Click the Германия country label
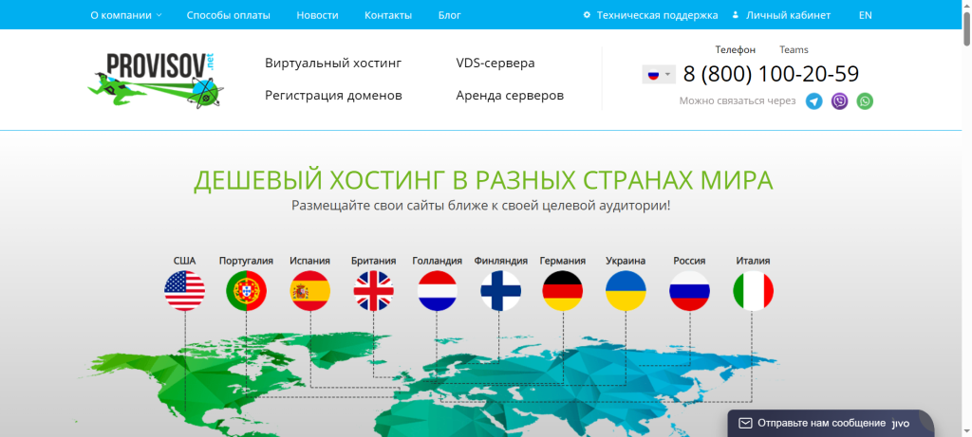Screen dimensions: 972x437 point(562,261)
